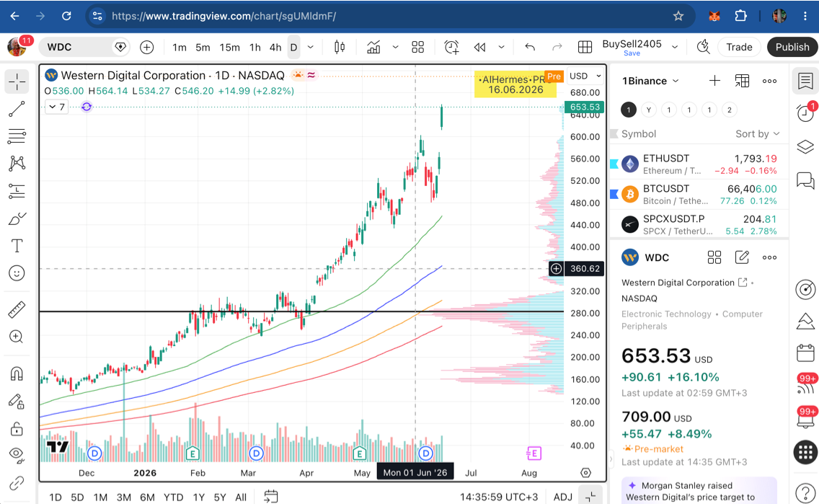Toggle stay in drawing mode

pyautogui.click(x=17, y=401)
